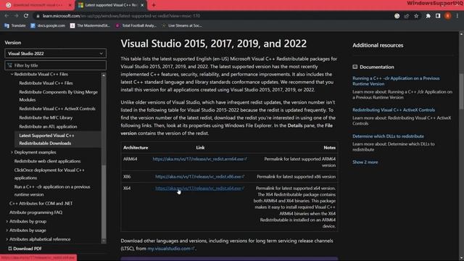Open the share page icon in address bar
The image size is (464, 261).
pyautogui.click(x=407, y=16)
